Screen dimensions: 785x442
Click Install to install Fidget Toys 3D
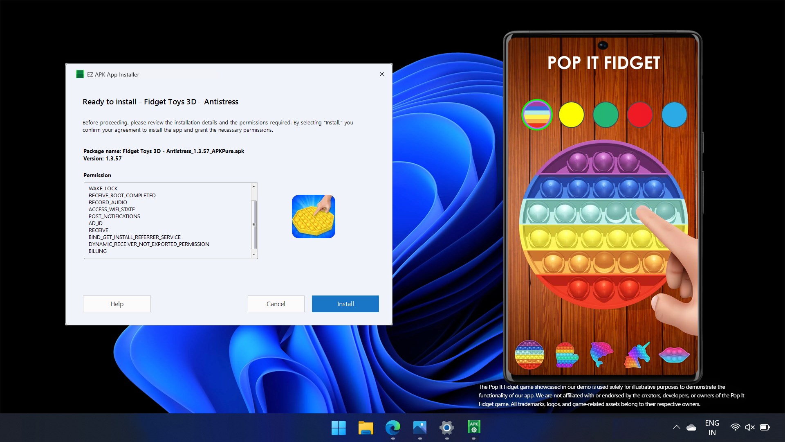tap(345, 304)
